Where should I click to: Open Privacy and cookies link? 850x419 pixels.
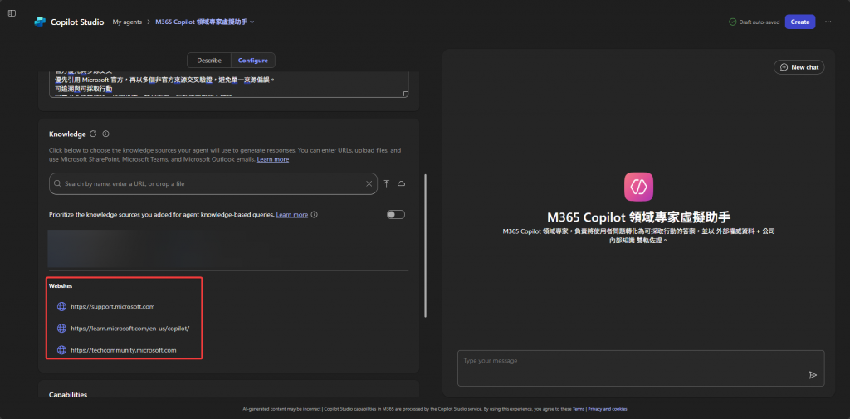[608, 409]
